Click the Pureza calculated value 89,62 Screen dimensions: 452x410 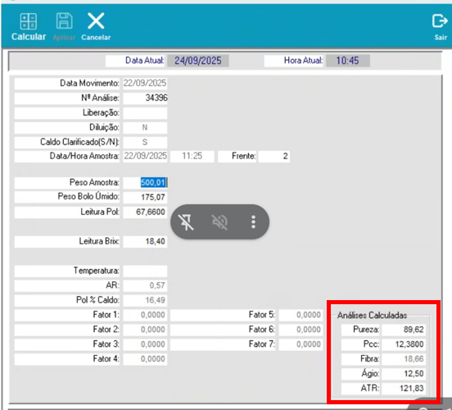point(404,330)
